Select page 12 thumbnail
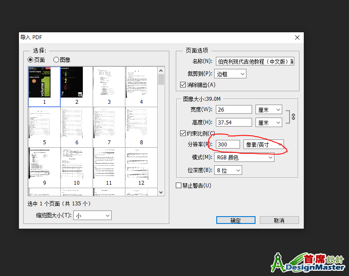 click(141, 167)
